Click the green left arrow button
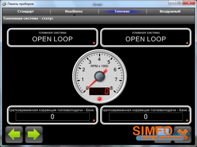The width and height of the screenshot is (197, 147). click(x=14, y=135)
